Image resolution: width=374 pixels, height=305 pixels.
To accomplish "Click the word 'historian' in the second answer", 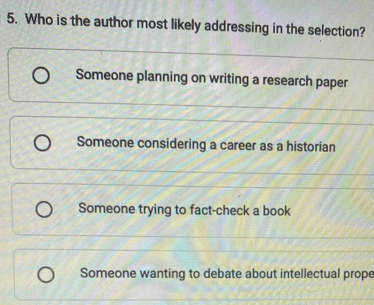I will (311, 145).
